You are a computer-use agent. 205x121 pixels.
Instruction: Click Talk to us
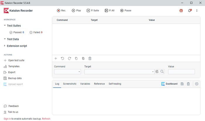click(x=11, y=112)
